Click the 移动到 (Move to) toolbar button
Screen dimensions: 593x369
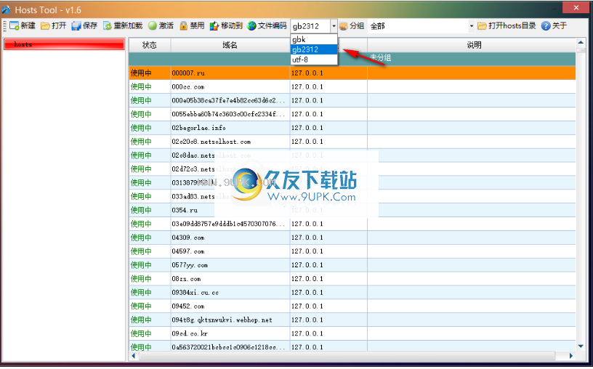point(226,25)
